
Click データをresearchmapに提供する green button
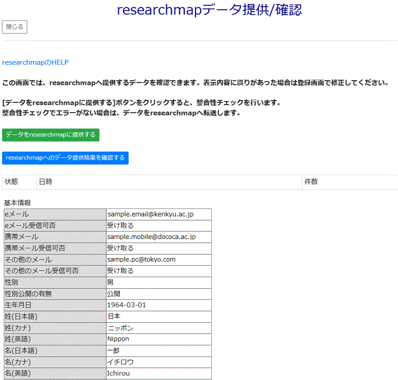click(51, 135)
